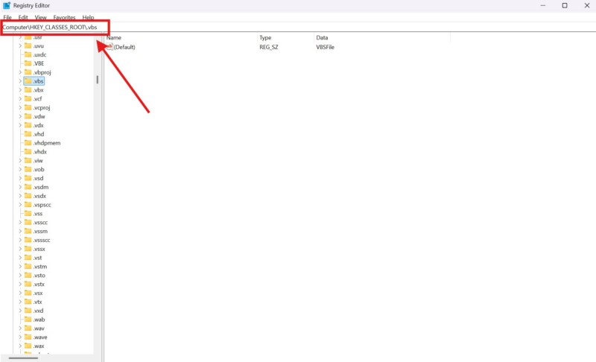Click the .vdw folder icon
The height and width of the screenshot is (362, 596).
pyautogui.click(x=28, y=116)
